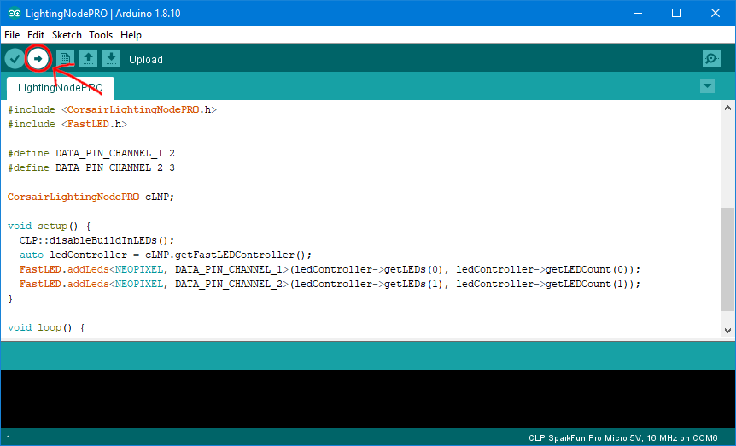The width and height of the screenshot is (736, 446).
Task: Click the black console output area
Action: pyautogui.click(x=368, y=399)
